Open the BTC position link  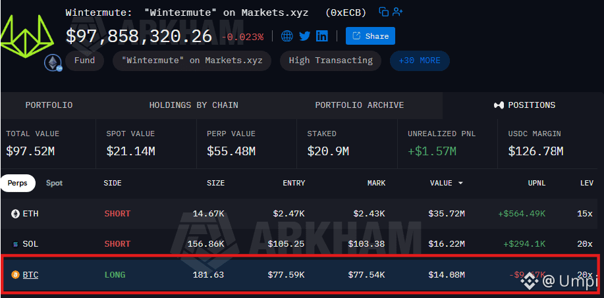point(30,274)
